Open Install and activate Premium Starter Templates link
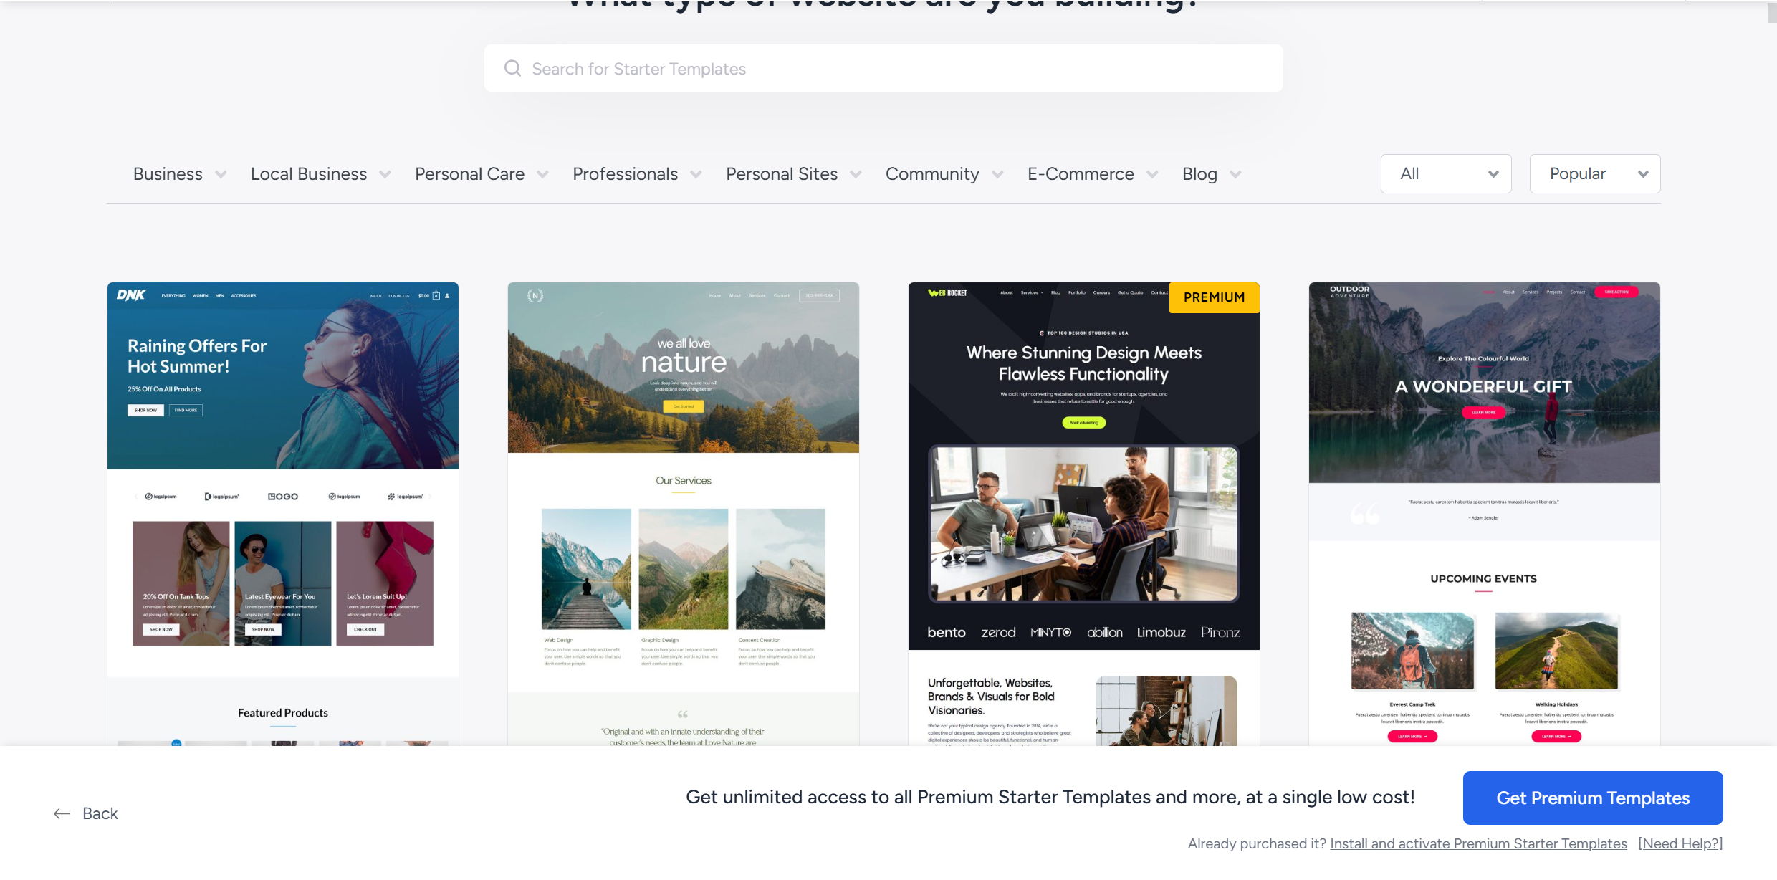Screen dimensions: 1777x880 [x=1479, y=843]
